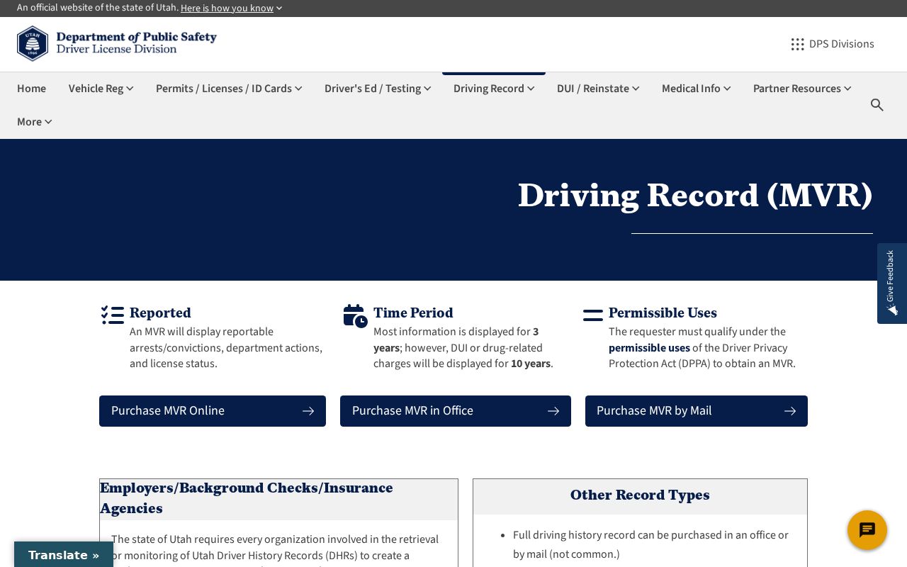Click the Permissible Uses lines icon
The height and width of the screenshot is (567, 907).
click(593, 315)
